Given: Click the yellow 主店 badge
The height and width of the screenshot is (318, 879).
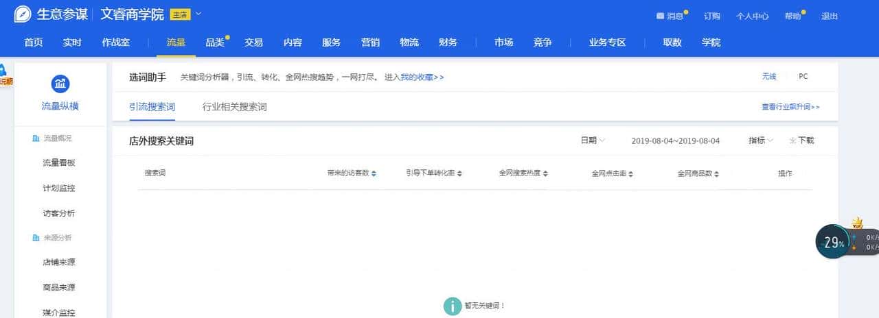Looking at the screenshot, I should (x=180, y=14).
